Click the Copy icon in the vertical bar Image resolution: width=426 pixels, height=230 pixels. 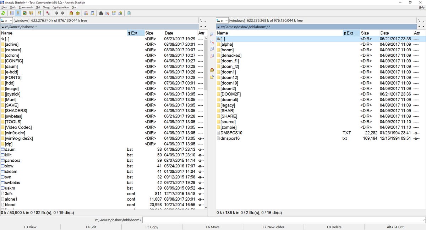pos(212,49)
